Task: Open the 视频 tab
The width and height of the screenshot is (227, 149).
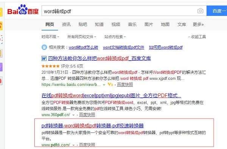Action: tap(116, 25)
